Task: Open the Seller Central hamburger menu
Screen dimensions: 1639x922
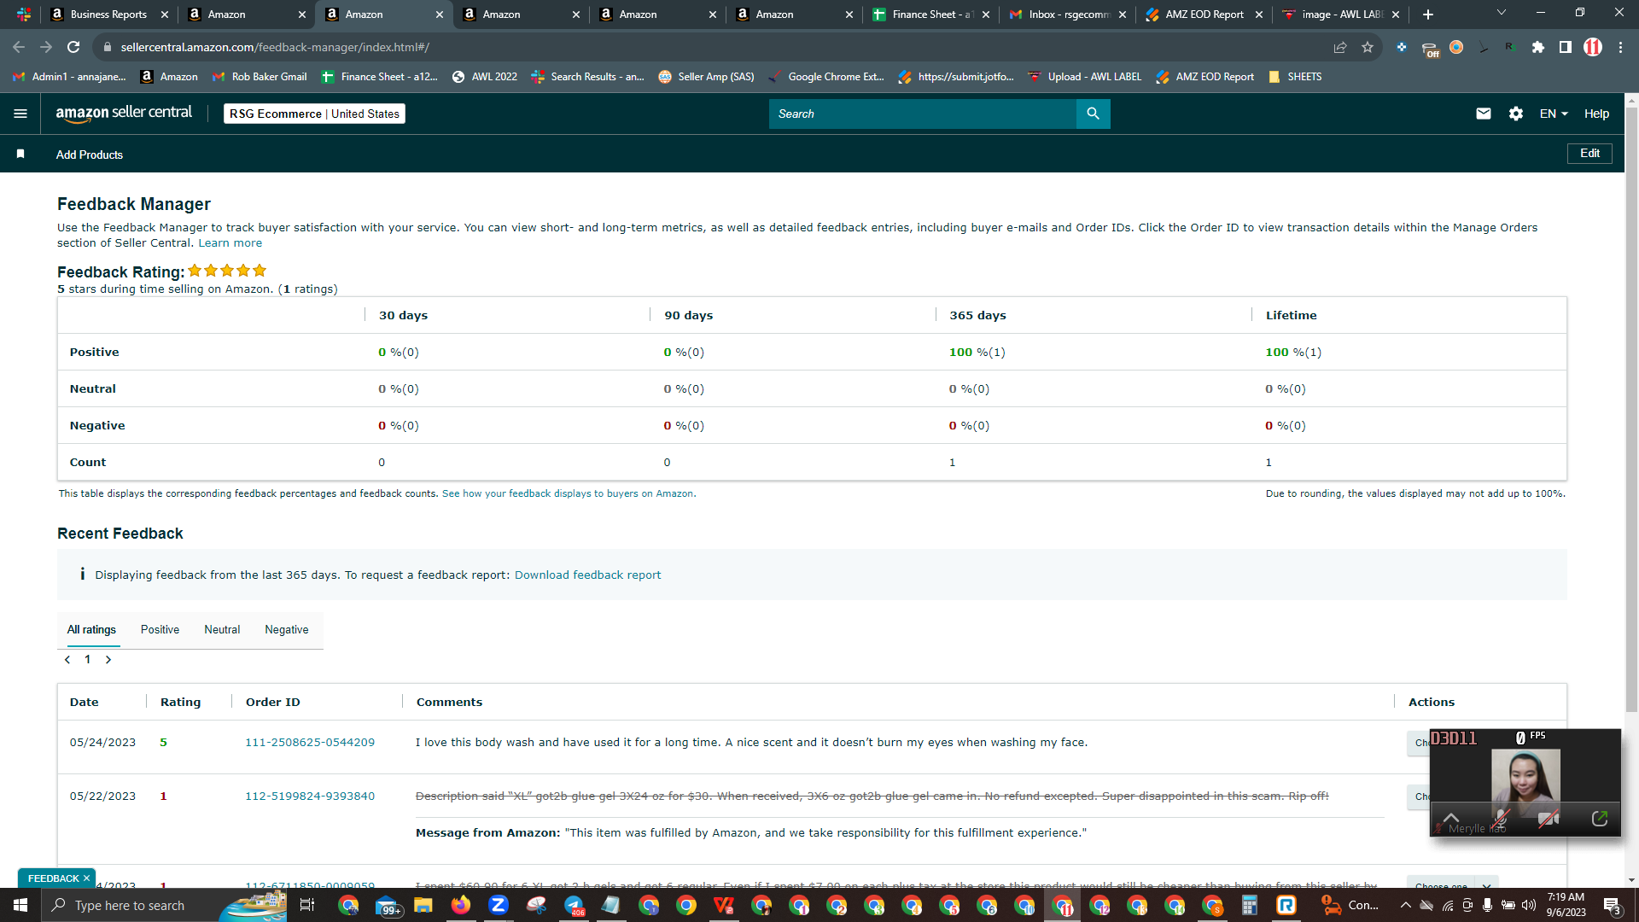Action: [x=20, y=114]
